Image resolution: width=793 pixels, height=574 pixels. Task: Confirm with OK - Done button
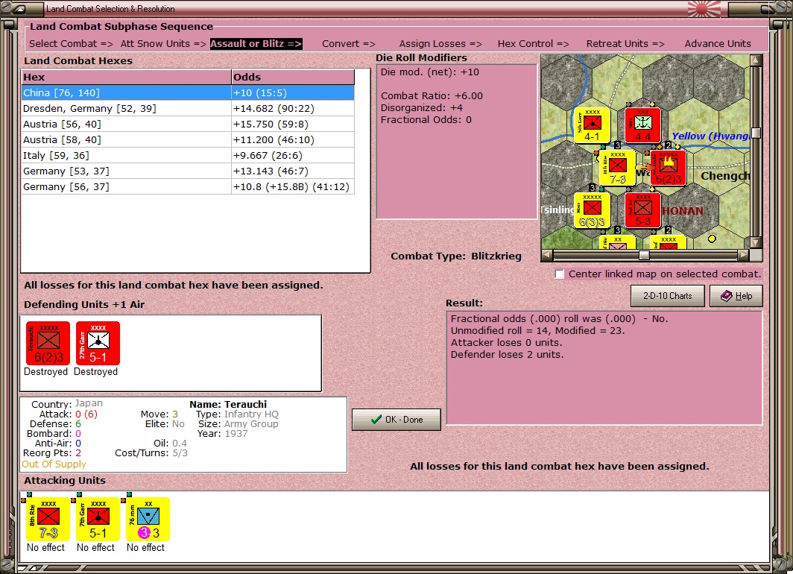pyautogui.click(x=396, y=420)
